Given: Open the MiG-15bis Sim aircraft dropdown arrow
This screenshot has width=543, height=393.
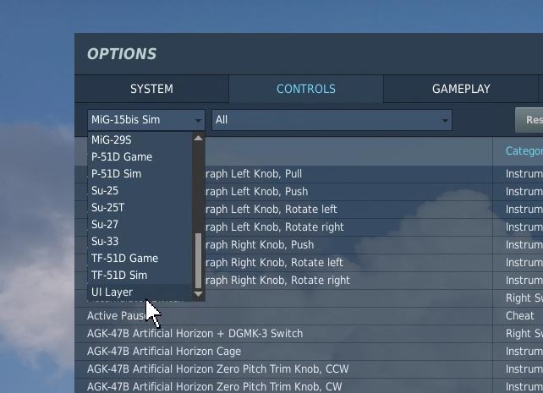Looking at the screenshot, I should [x=198, y=120].
